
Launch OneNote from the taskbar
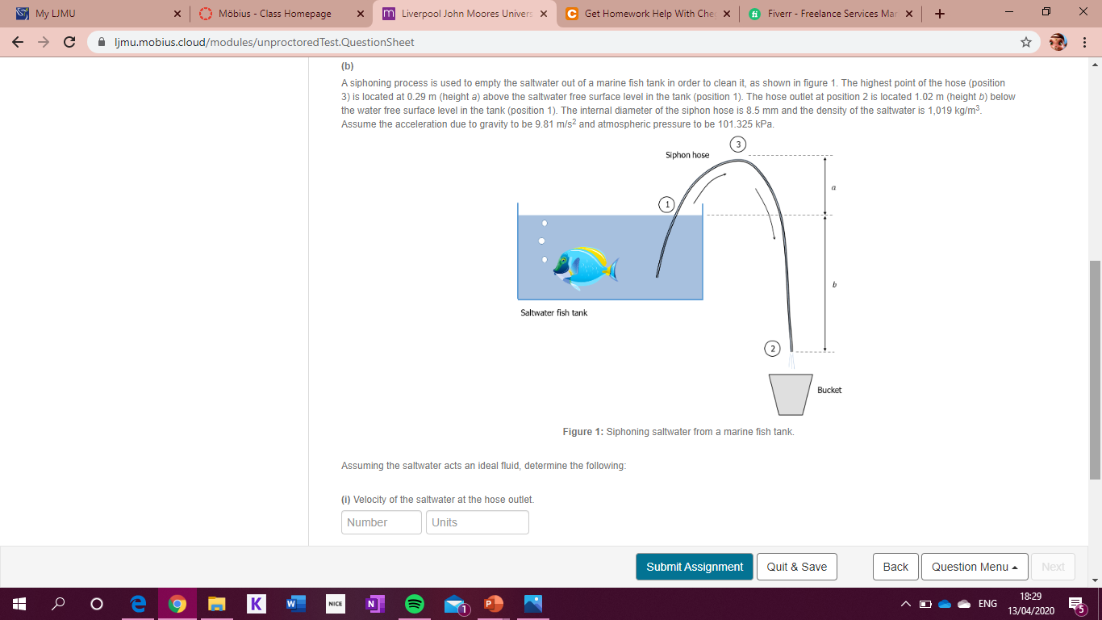[x=374, y=603]
